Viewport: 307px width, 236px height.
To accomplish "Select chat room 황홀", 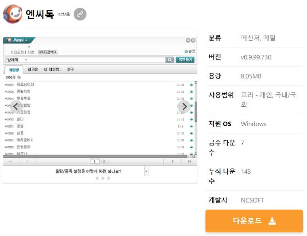I will [x=20, y=126].
